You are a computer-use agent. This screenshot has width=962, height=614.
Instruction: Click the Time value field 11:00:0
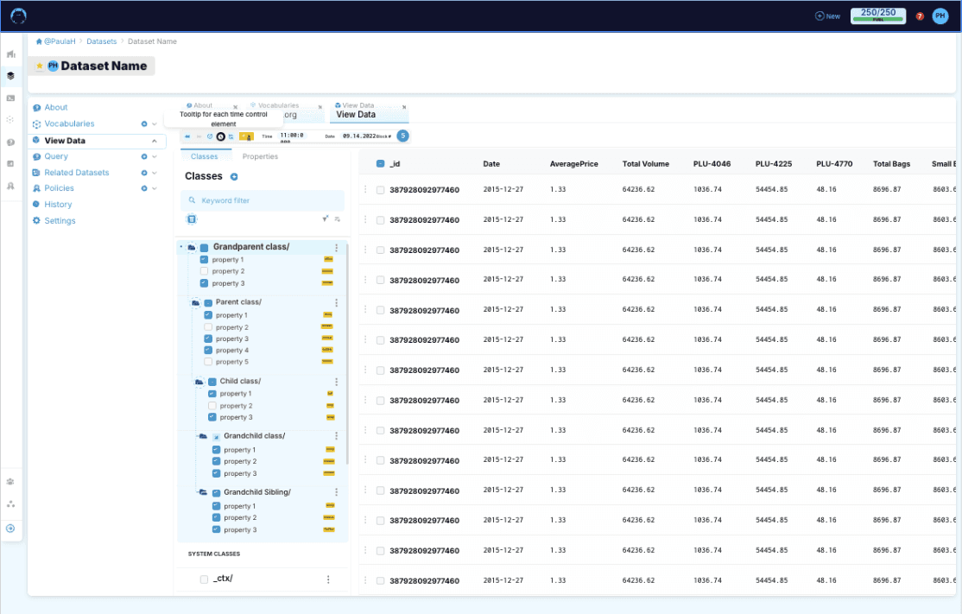(x=292, y=136)
